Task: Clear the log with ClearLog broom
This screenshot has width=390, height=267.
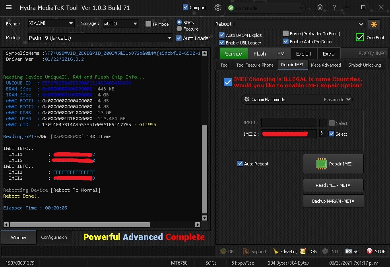Action: (285, 251)
